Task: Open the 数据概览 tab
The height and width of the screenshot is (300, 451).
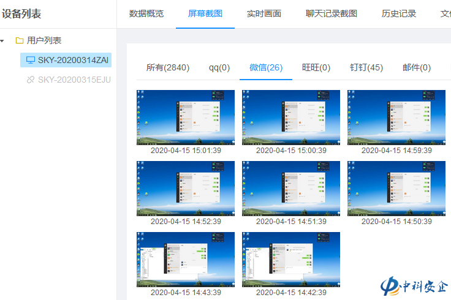Action: (x=146, y=13)
